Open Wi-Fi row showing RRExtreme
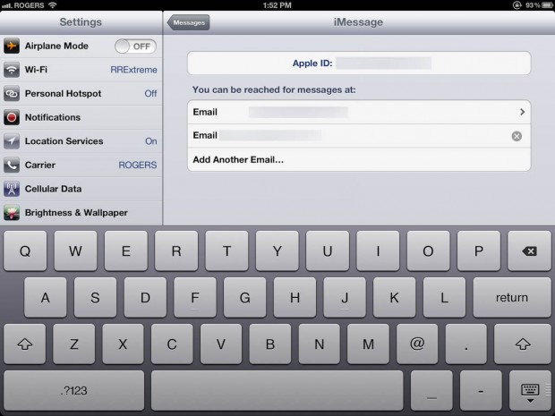The width and height of the screenshot is (555, 416). [x=81, y=70]
